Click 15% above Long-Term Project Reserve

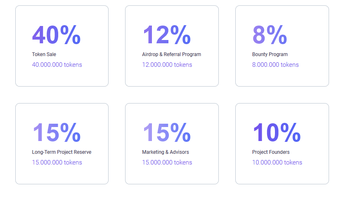click(57, 133)
